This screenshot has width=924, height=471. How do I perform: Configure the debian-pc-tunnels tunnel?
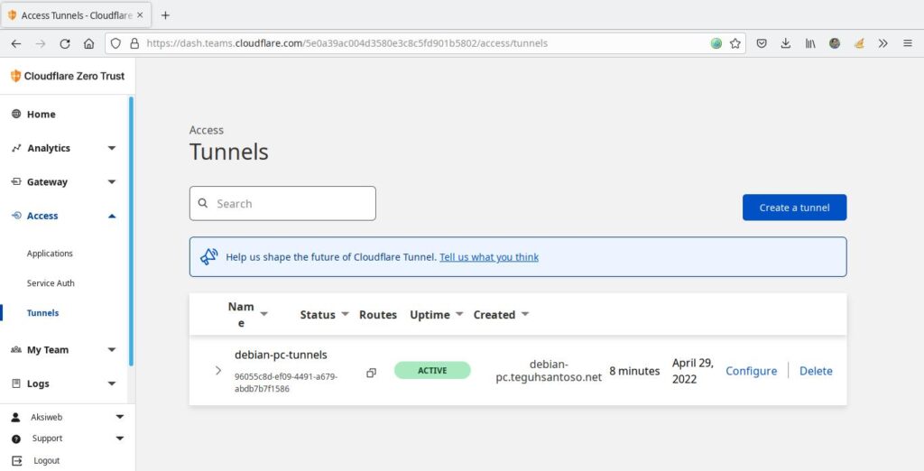[x=752, y=371]
